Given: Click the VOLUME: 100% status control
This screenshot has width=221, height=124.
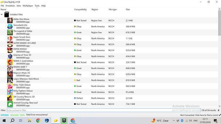Looking at the screenshot, I should coord(18,115).
